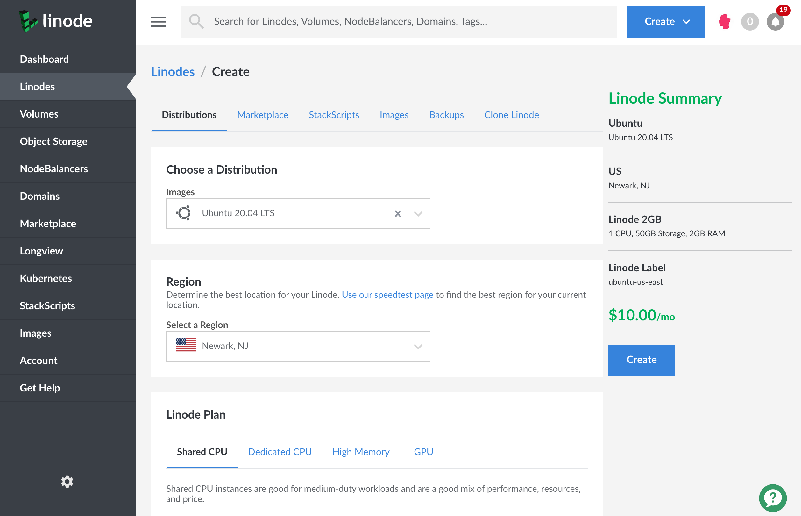Open NodeBalancers in sidebar
801x516 pixels.
[x=67, y=169]
